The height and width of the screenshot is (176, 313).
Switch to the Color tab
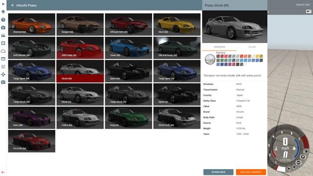coord(252,47)
